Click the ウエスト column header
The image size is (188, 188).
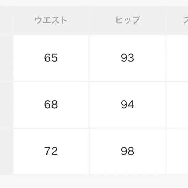tap(51, 21)
